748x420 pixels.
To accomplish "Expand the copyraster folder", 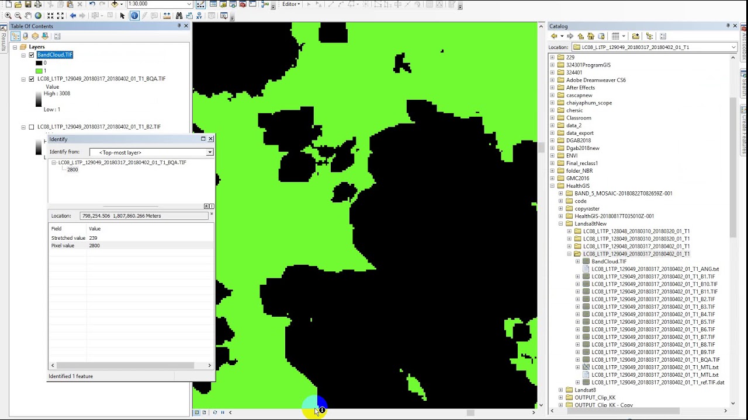I will click(x=561, y=209).
